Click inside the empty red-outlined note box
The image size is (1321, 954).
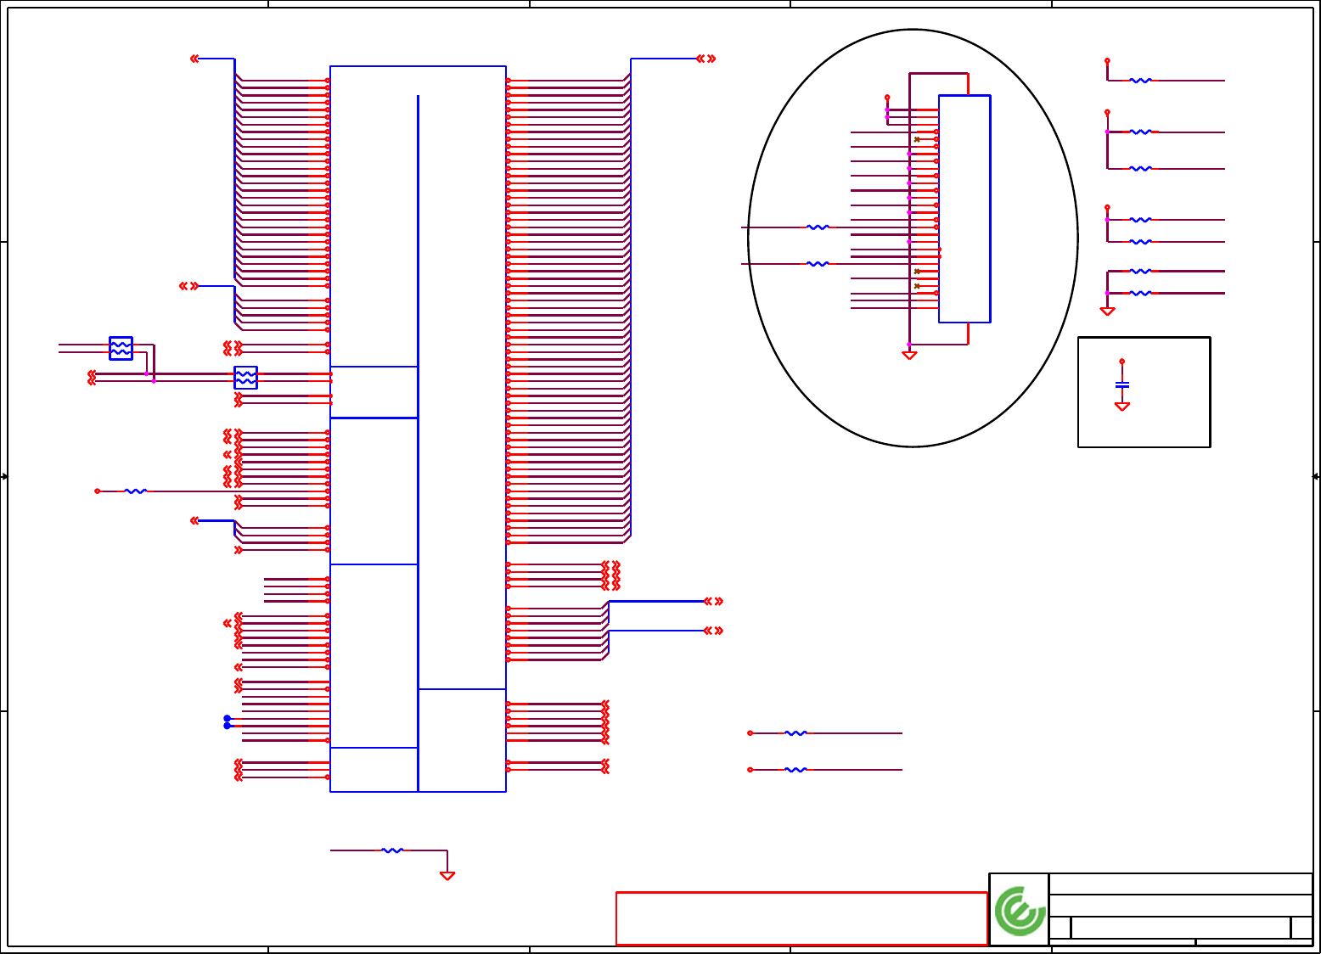click(801, 918)
